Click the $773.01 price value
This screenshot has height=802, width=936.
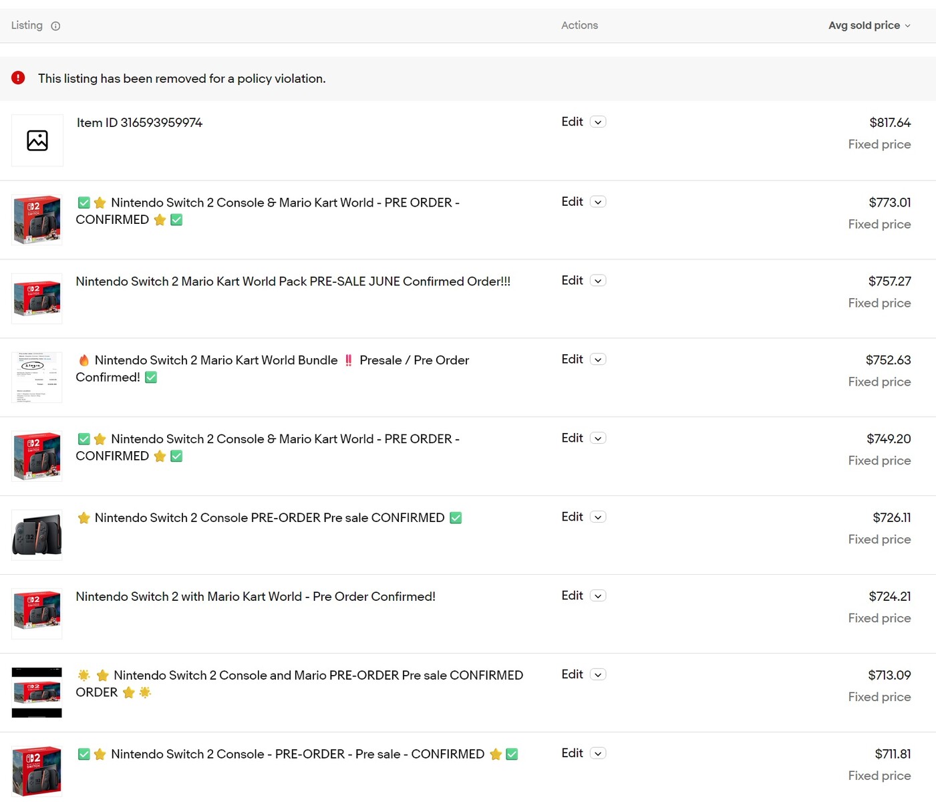click(890, 203)
